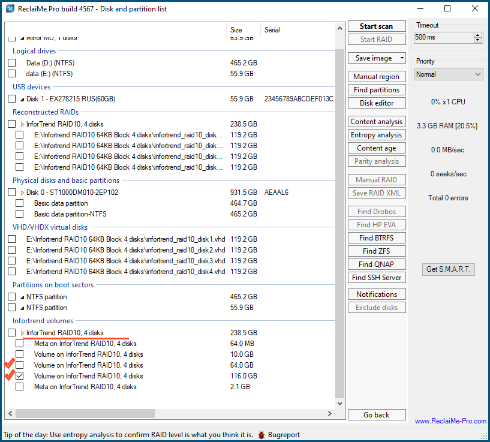Tick the checkbox for data (E:) (NTFS)
Image resolution: width=490 pixels, height=442 pixels.
(x=12, y=73)
